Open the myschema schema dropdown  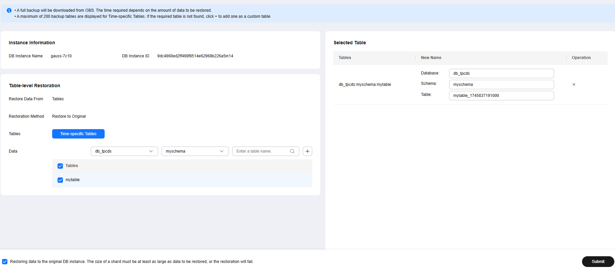coord(195,151)
